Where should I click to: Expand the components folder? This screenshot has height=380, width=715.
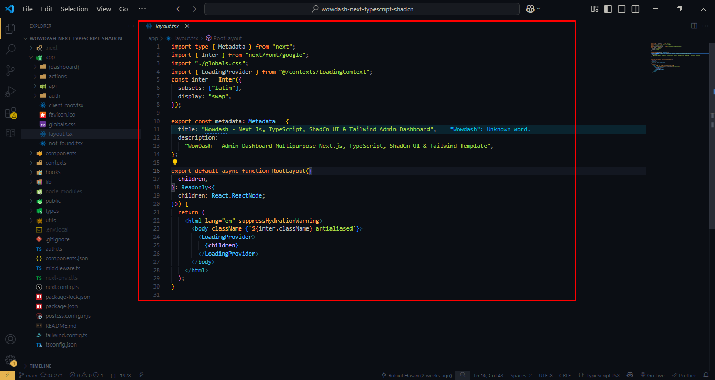(x=31, y=153)
